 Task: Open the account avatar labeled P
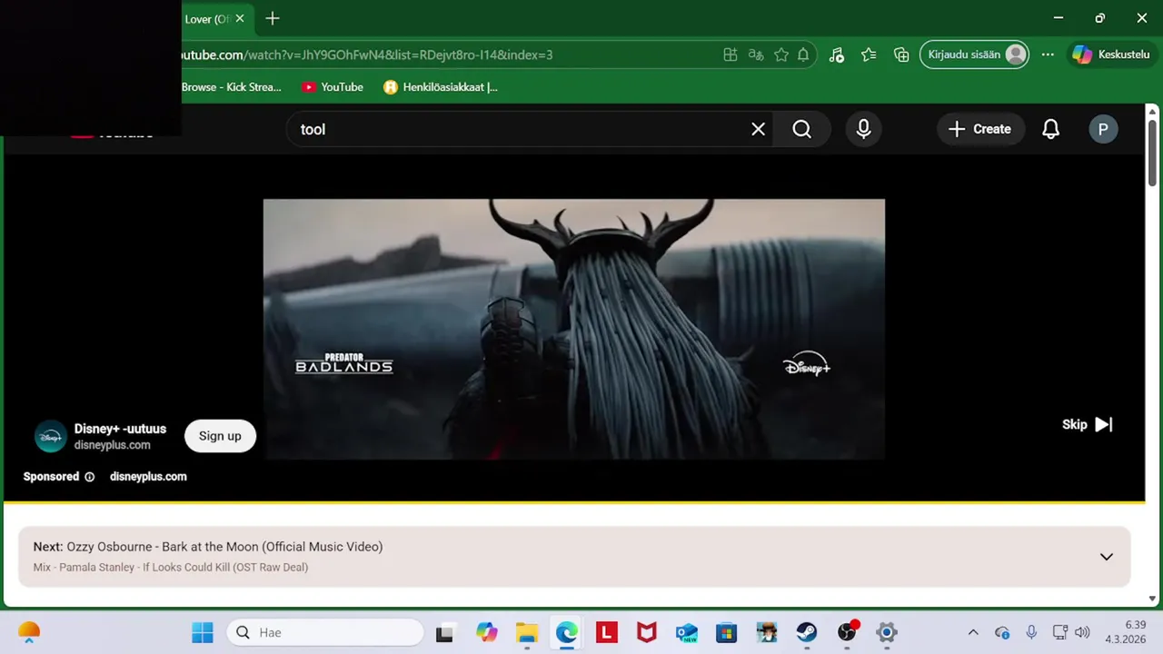(x=1103, y=129)
